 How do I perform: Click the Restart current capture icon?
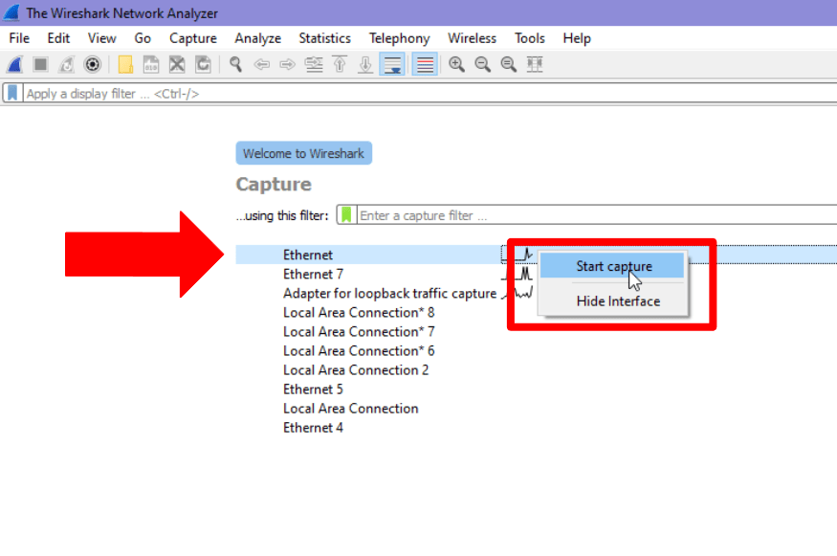66,65
